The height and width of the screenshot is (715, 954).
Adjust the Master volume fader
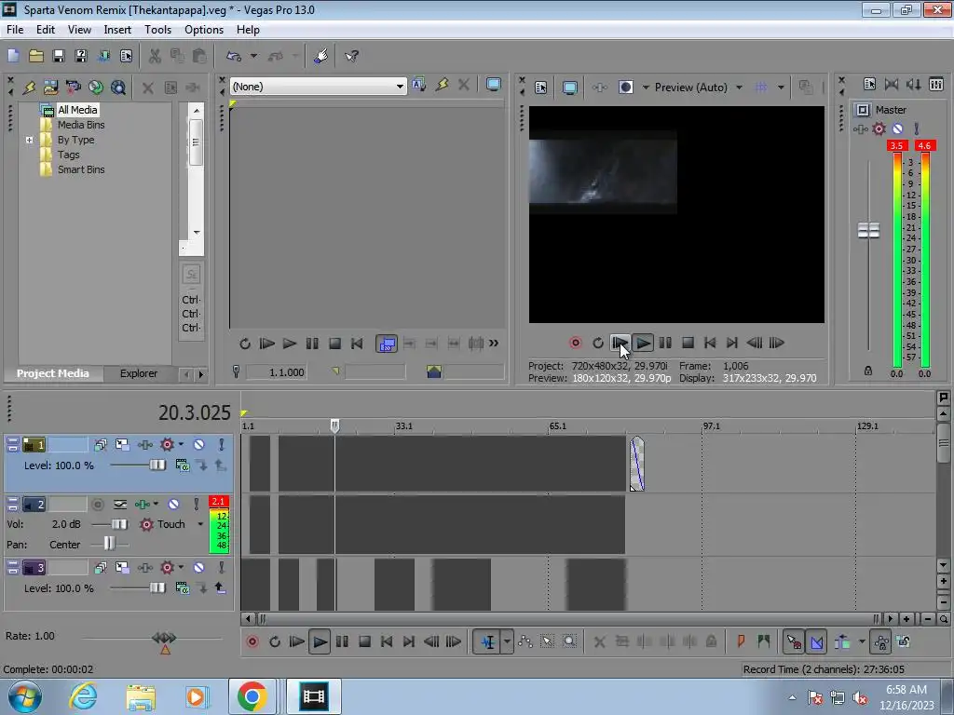868,231
